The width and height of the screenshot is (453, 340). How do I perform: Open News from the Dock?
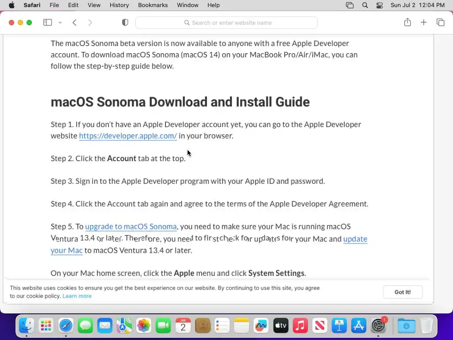tap(320, 326)
